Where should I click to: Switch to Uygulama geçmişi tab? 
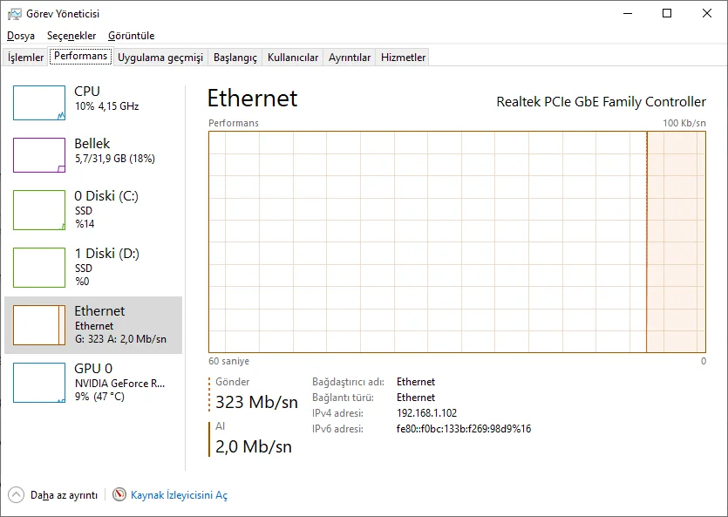pos(160,58)
